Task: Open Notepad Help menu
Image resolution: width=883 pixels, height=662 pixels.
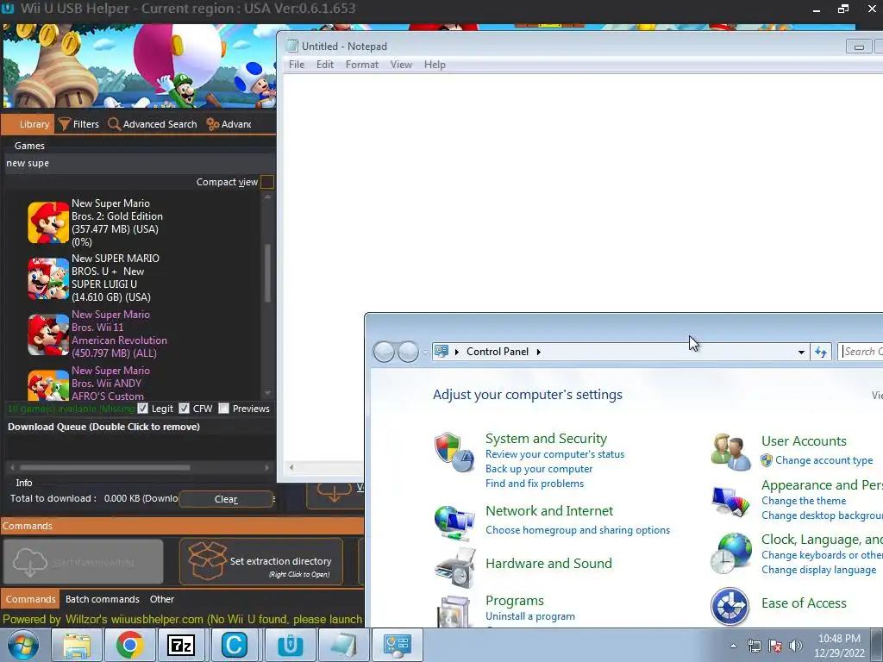Action: [435, 65]
